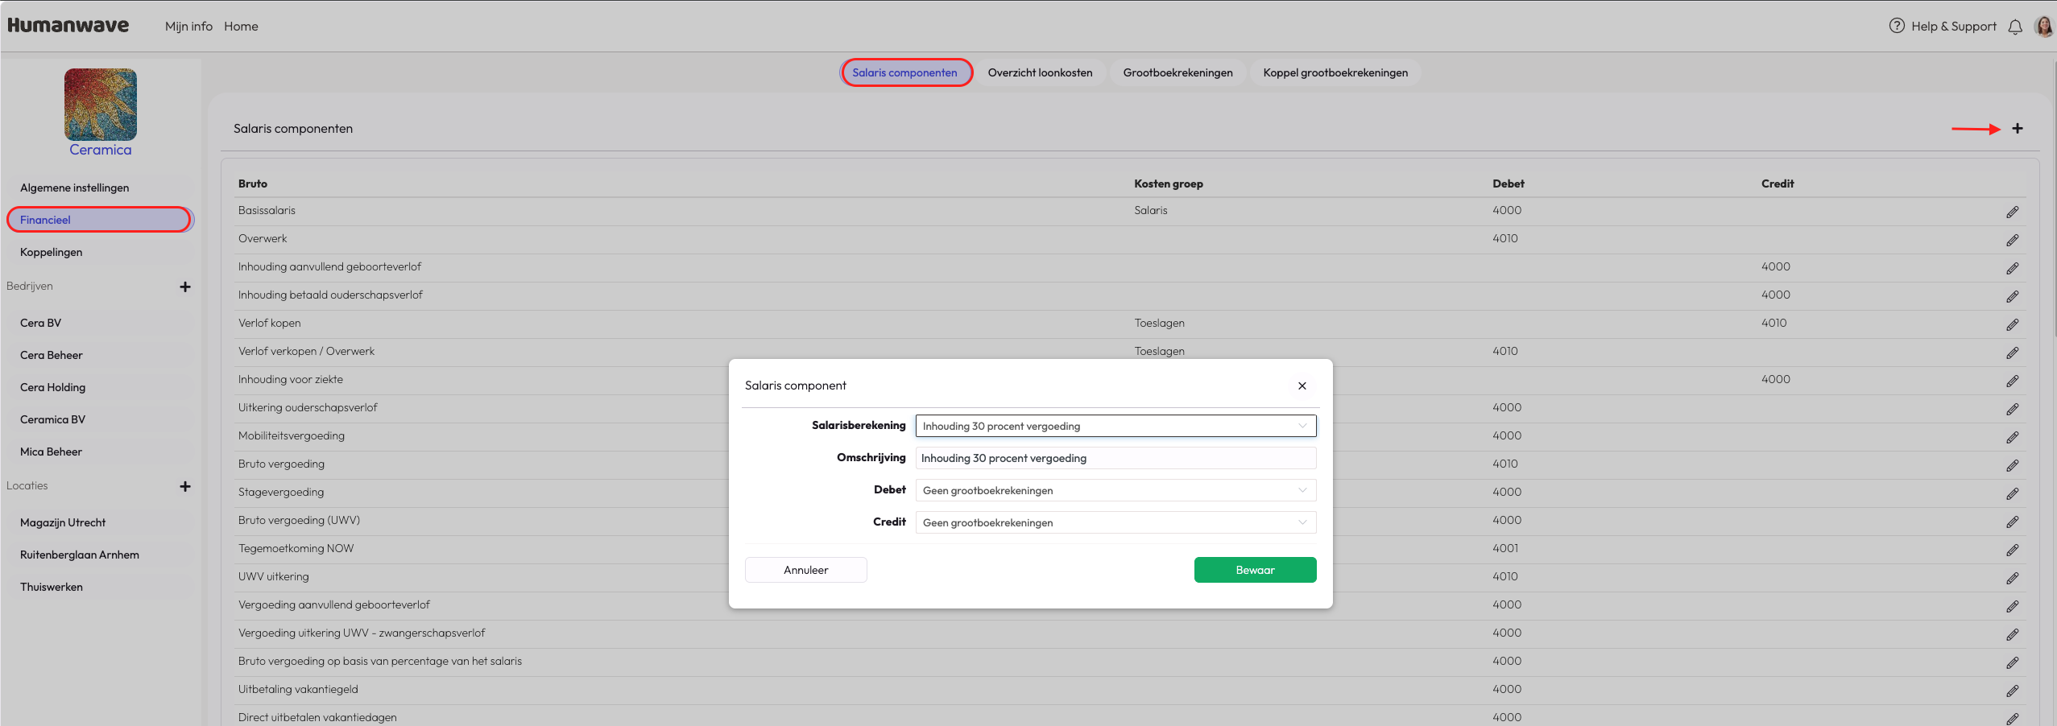Save the component with Bewaar button
Viewport: 2057px width, 726px height.
pyautogui.click(x=1255, y=570)
